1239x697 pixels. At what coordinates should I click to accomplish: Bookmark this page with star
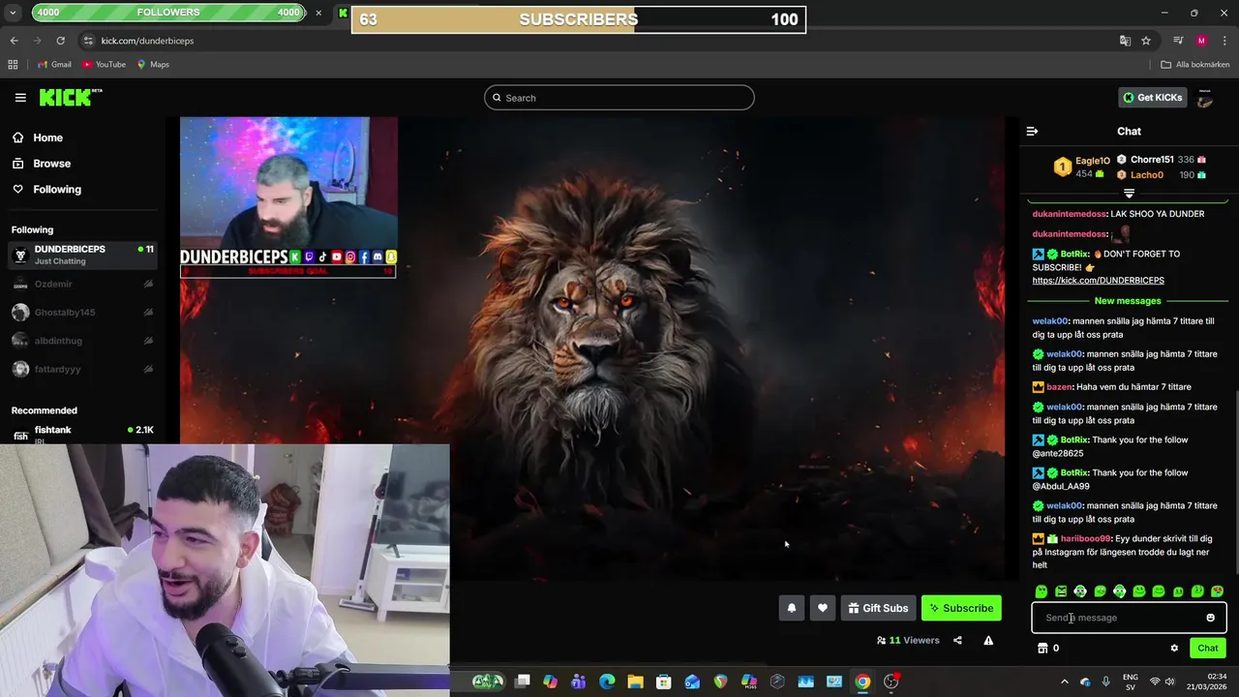coord(1146,41)
